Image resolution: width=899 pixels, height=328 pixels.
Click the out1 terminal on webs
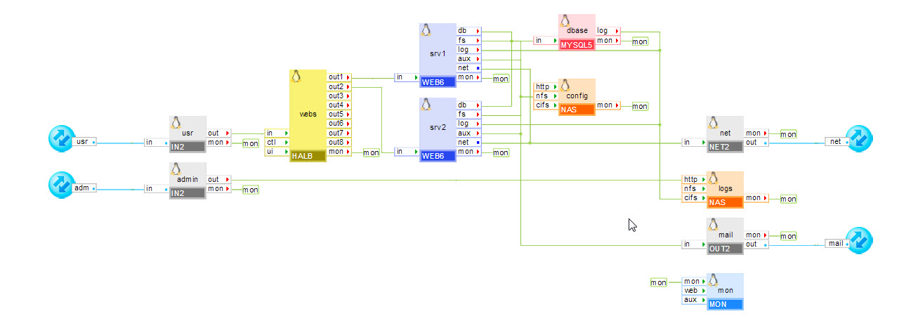pos(339,77)
